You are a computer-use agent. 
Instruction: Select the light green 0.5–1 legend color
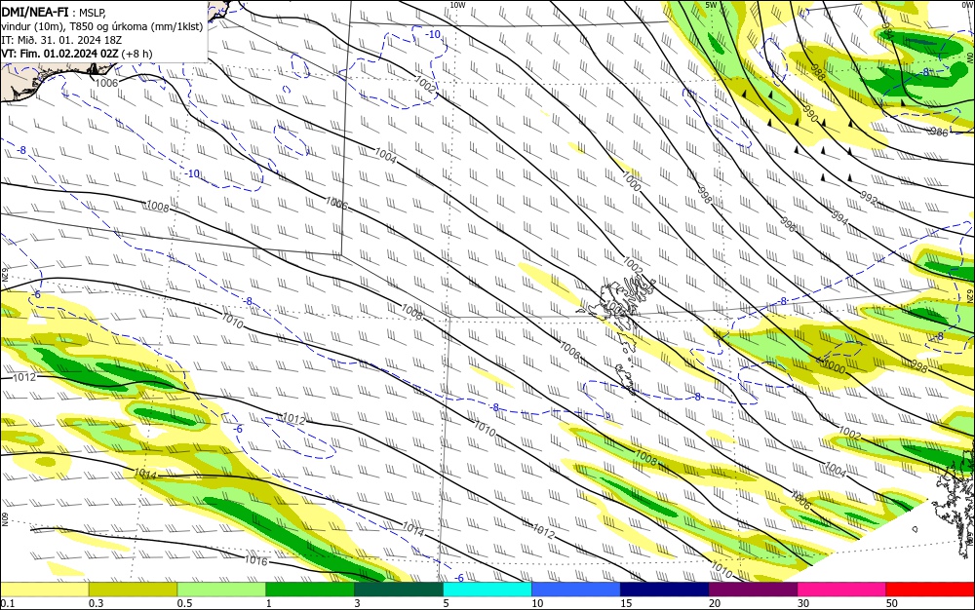click(x=221, y=589)
